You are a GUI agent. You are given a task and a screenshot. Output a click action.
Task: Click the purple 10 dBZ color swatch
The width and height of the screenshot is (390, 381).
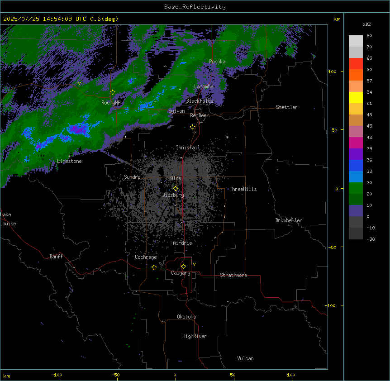point(356,211)
